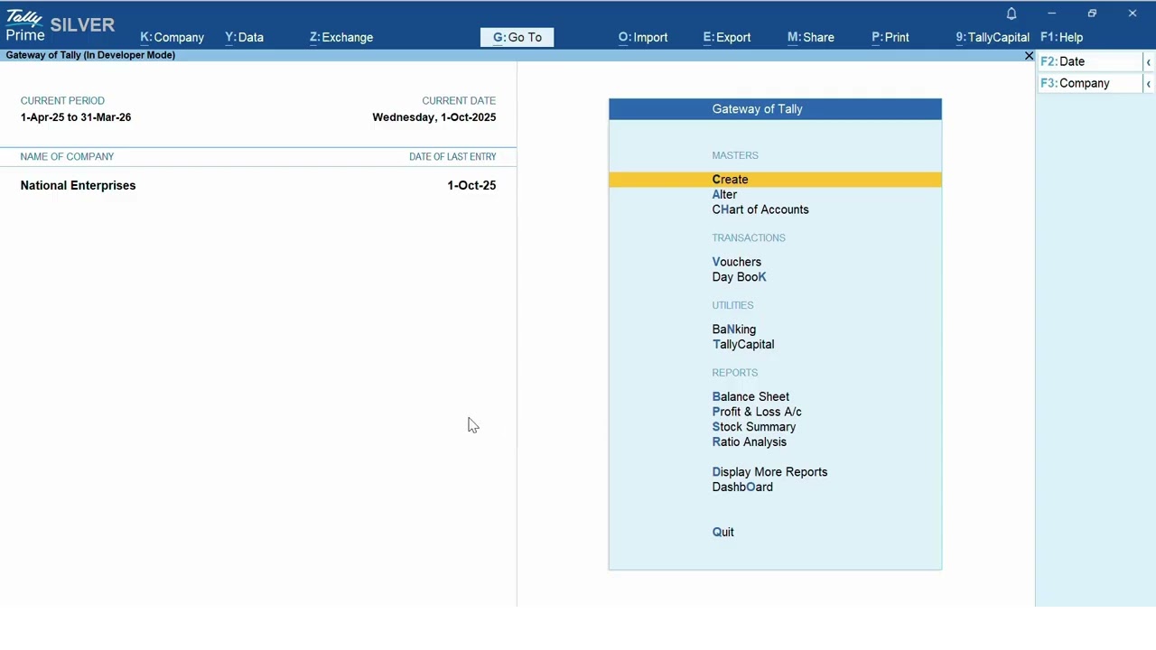The image size is (1156, 650).
Task: Open Profit & Loss A/c report
Action: click(x=757, y=412)
